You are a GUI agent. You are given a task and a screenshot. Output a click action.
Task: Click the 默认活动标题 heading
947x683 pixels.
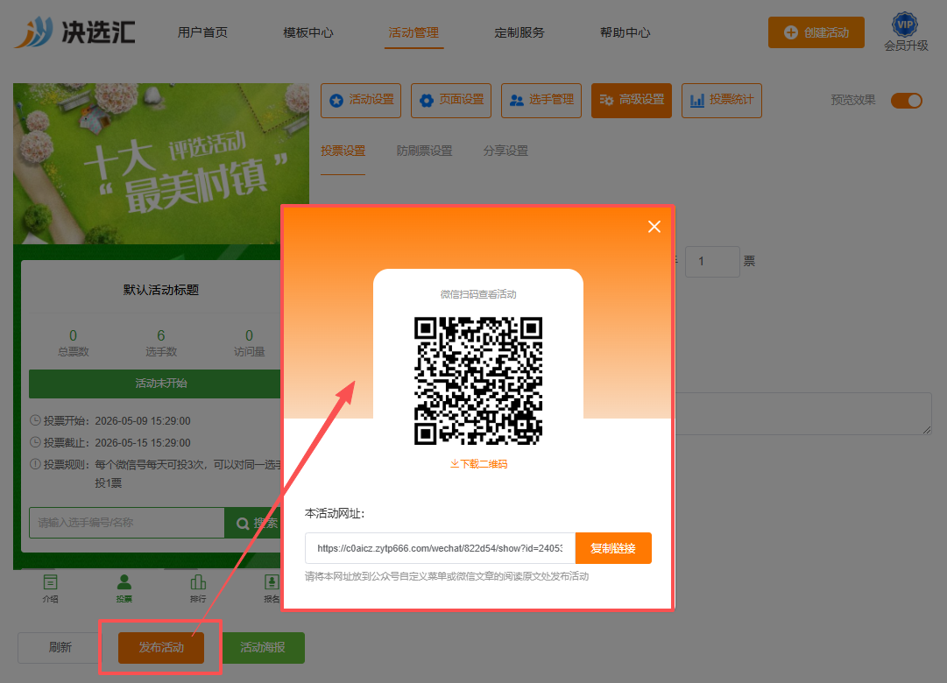[x=161, y=290]
